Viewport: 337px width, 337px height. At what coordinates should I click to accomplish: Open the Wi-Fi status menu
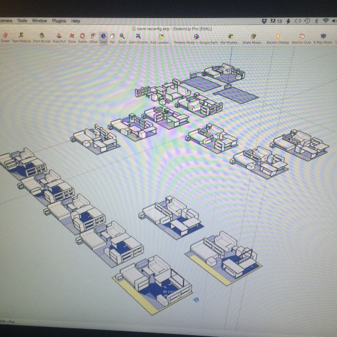[326, 21]
